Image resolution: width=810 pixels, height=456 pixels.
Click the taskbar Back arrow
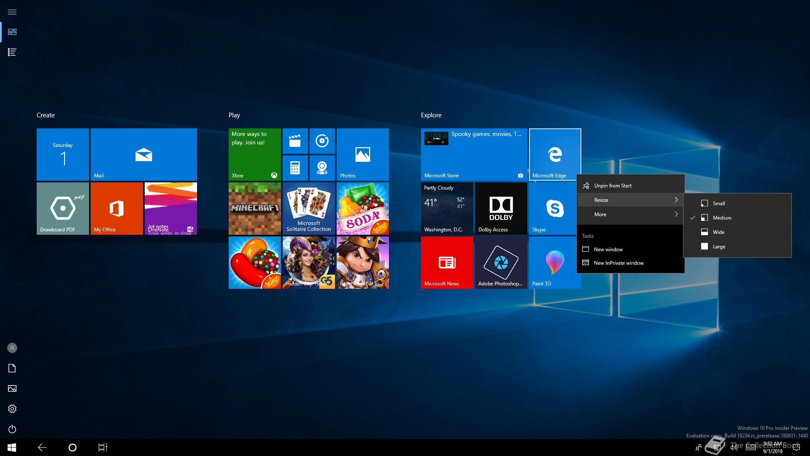coord(42,448)
